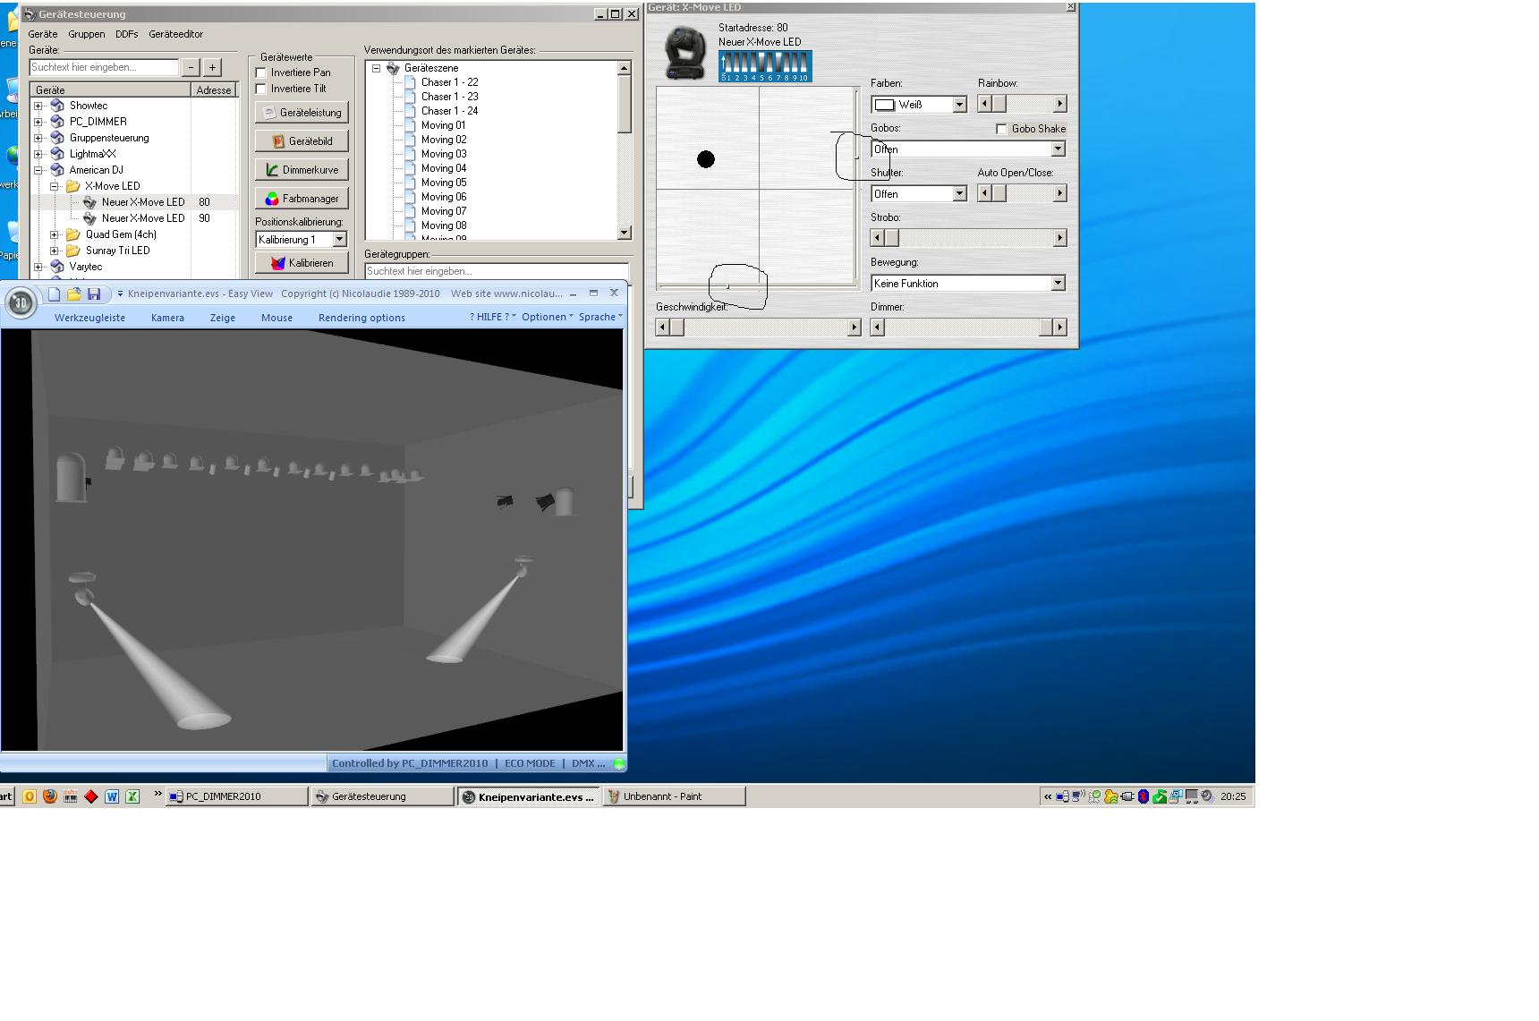Open the Bewegung dropdown showing Keine Funktion
The width and height of the screenshot is (1539, 1021).
click(1059, 284)
